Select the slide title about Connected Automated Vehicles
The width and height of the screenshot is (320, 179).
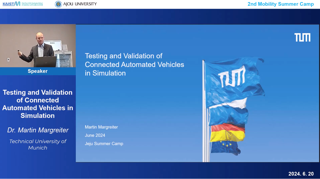coord(134,64)
